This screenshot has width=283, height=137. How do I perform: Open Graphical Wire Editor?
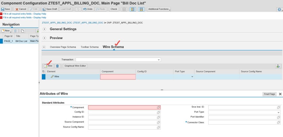tap(75, 66)
